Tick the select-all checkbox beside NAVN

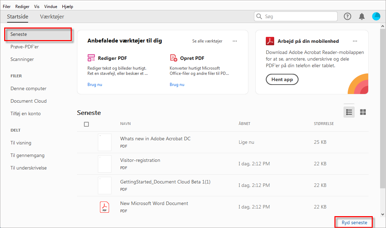click(x=86, y=124)
